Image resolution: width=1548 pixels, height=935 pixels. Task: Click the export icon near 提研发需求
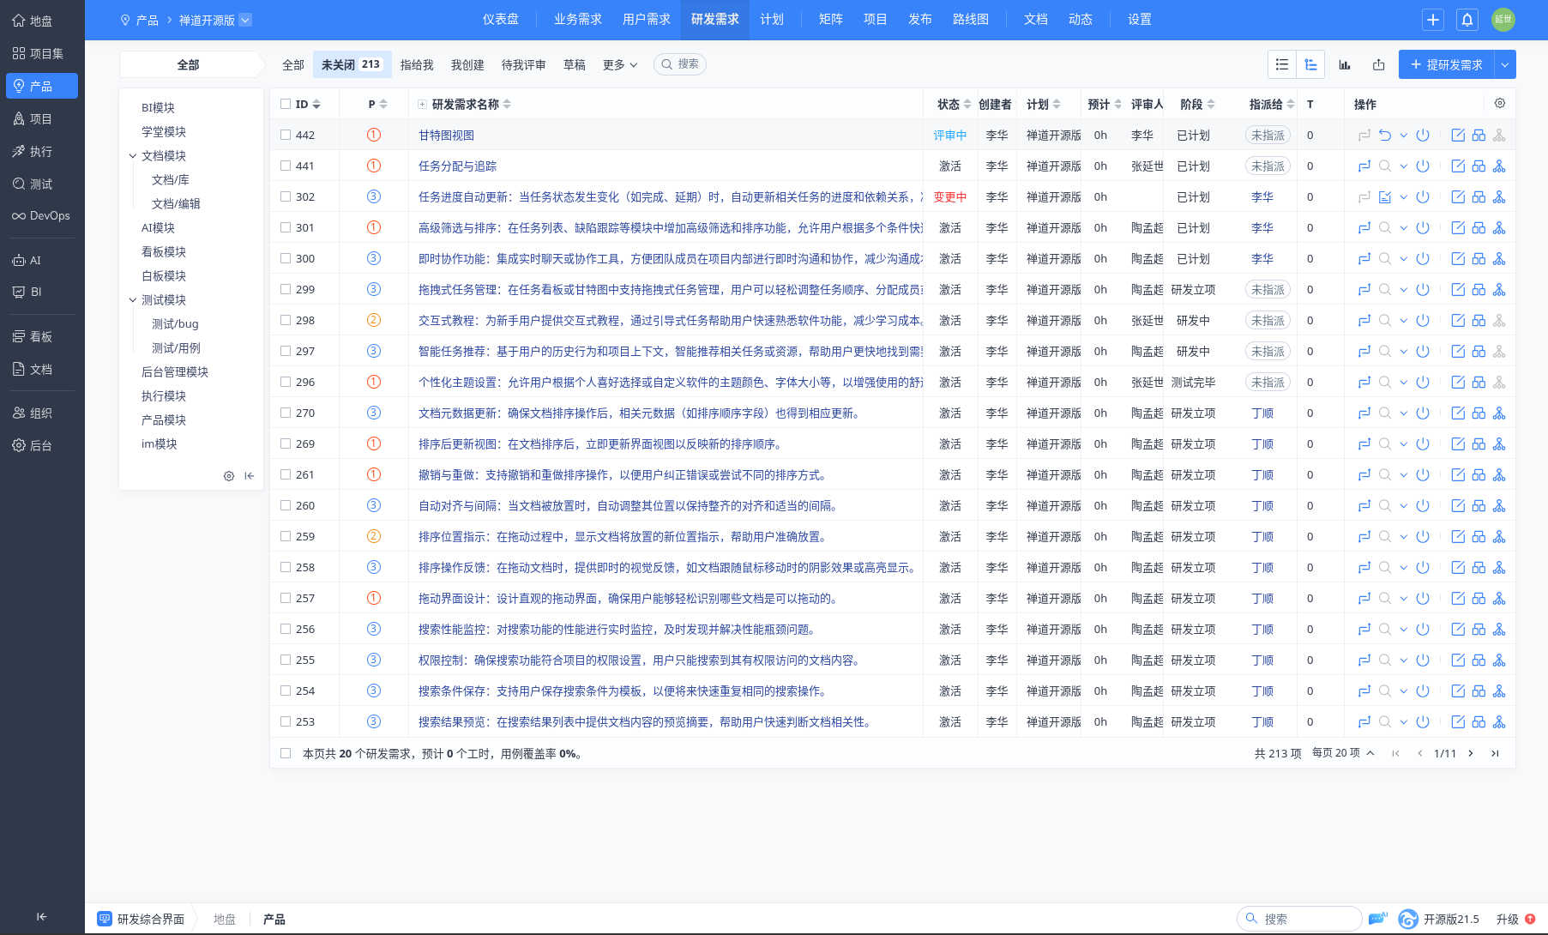1378,63
